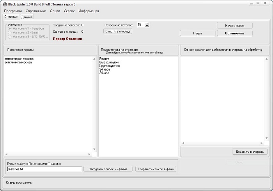Screen dimensions: 273x191
Task: Click Сохранить список в файл button
Action: click(156, 169)
